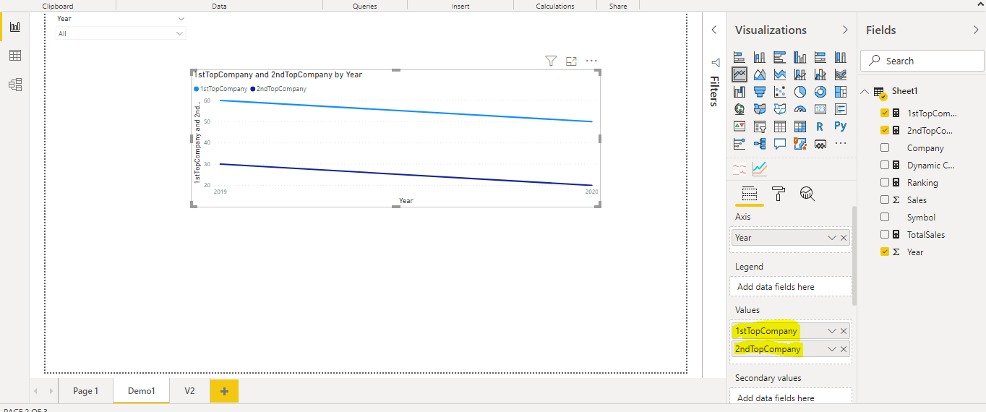Switch to Report view in left sidebar
986x412 pixels.
[15, 27]
